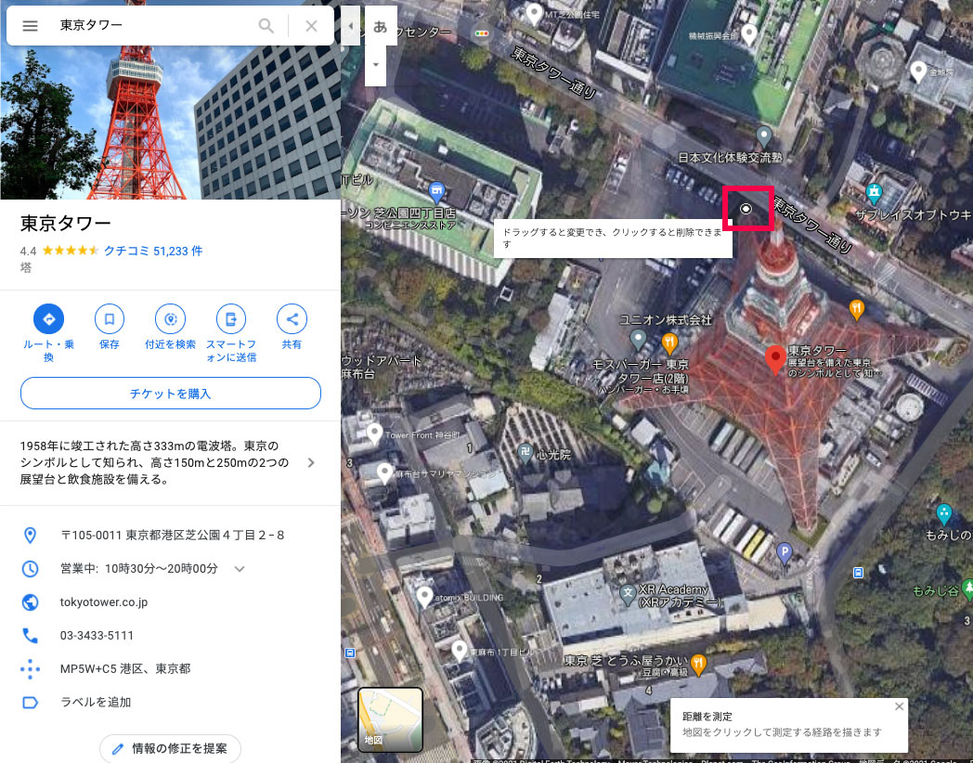Click the traffic light icon on 東京タワー通り
The height and width of the screenshot is (763, 973).
point(482,33)
